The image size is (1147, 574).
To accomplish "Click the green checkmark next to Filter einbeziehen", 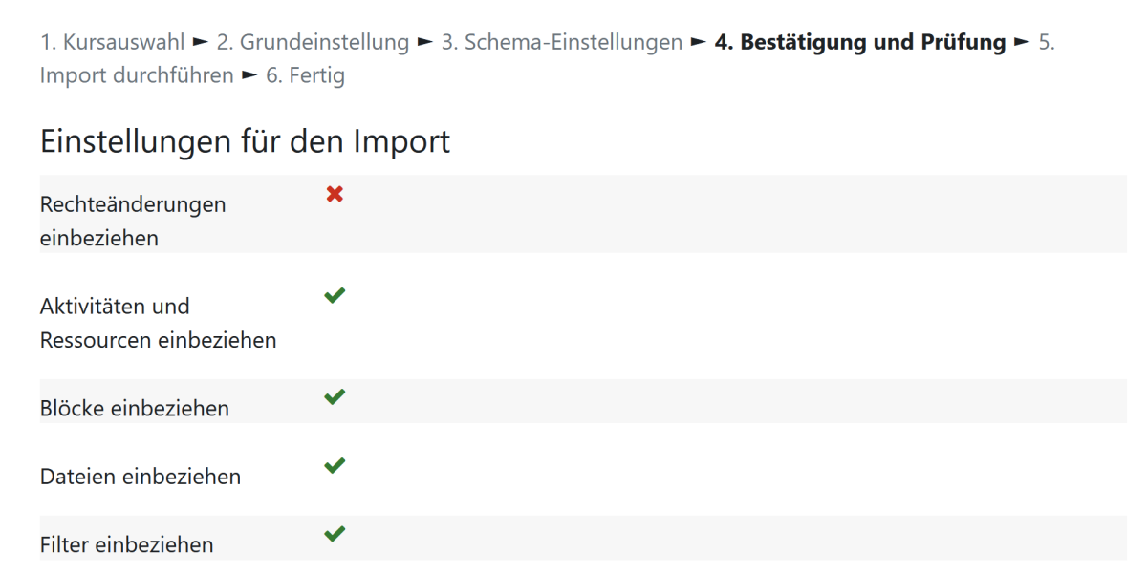I will click(x=335, y=534).
